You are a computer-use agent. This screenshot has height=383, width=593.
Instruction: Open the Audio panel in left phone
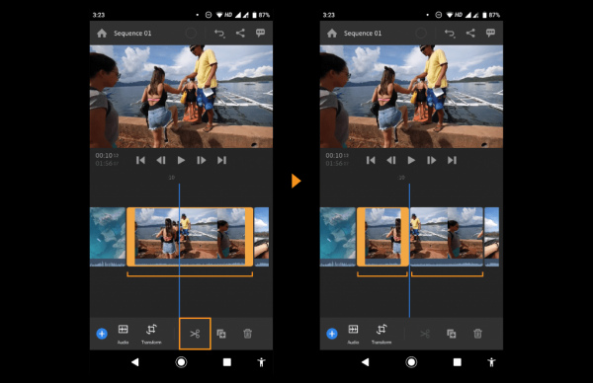click(123, 334)
